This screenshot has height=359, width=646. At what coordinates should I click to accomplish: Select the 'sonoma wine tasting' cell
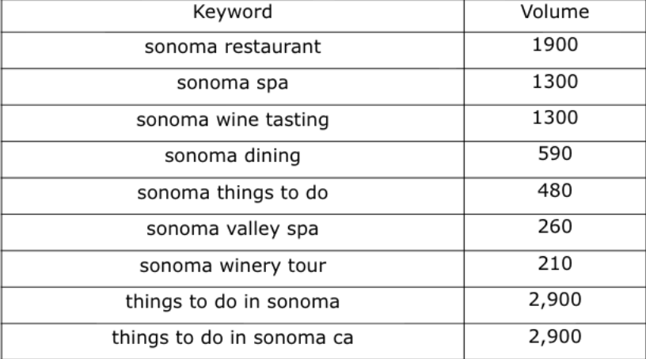coord(232,119)
